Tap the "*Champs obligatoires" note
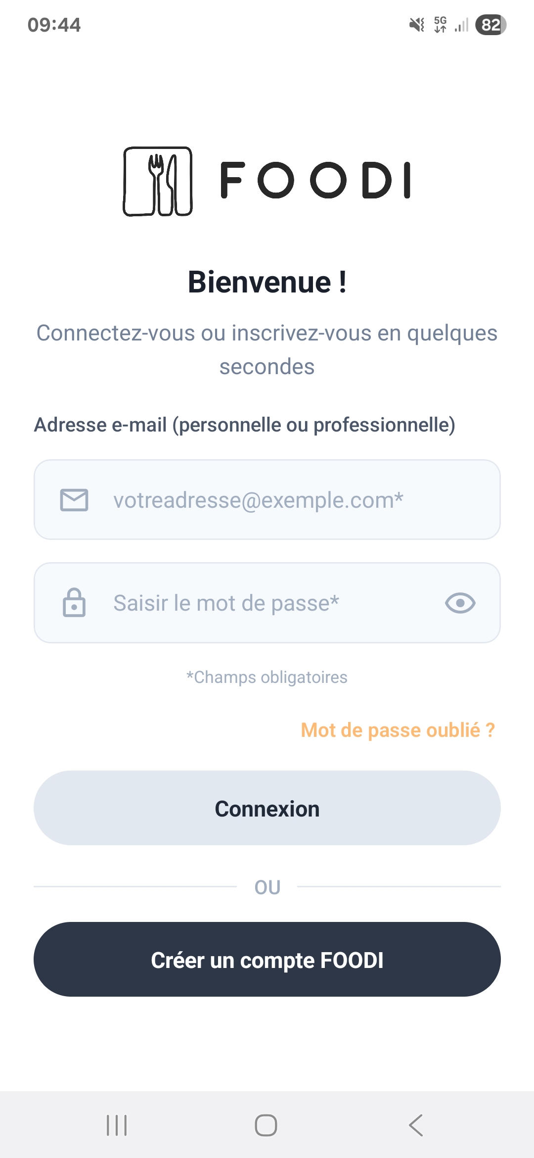534x1158 pixels. [267, 677]
